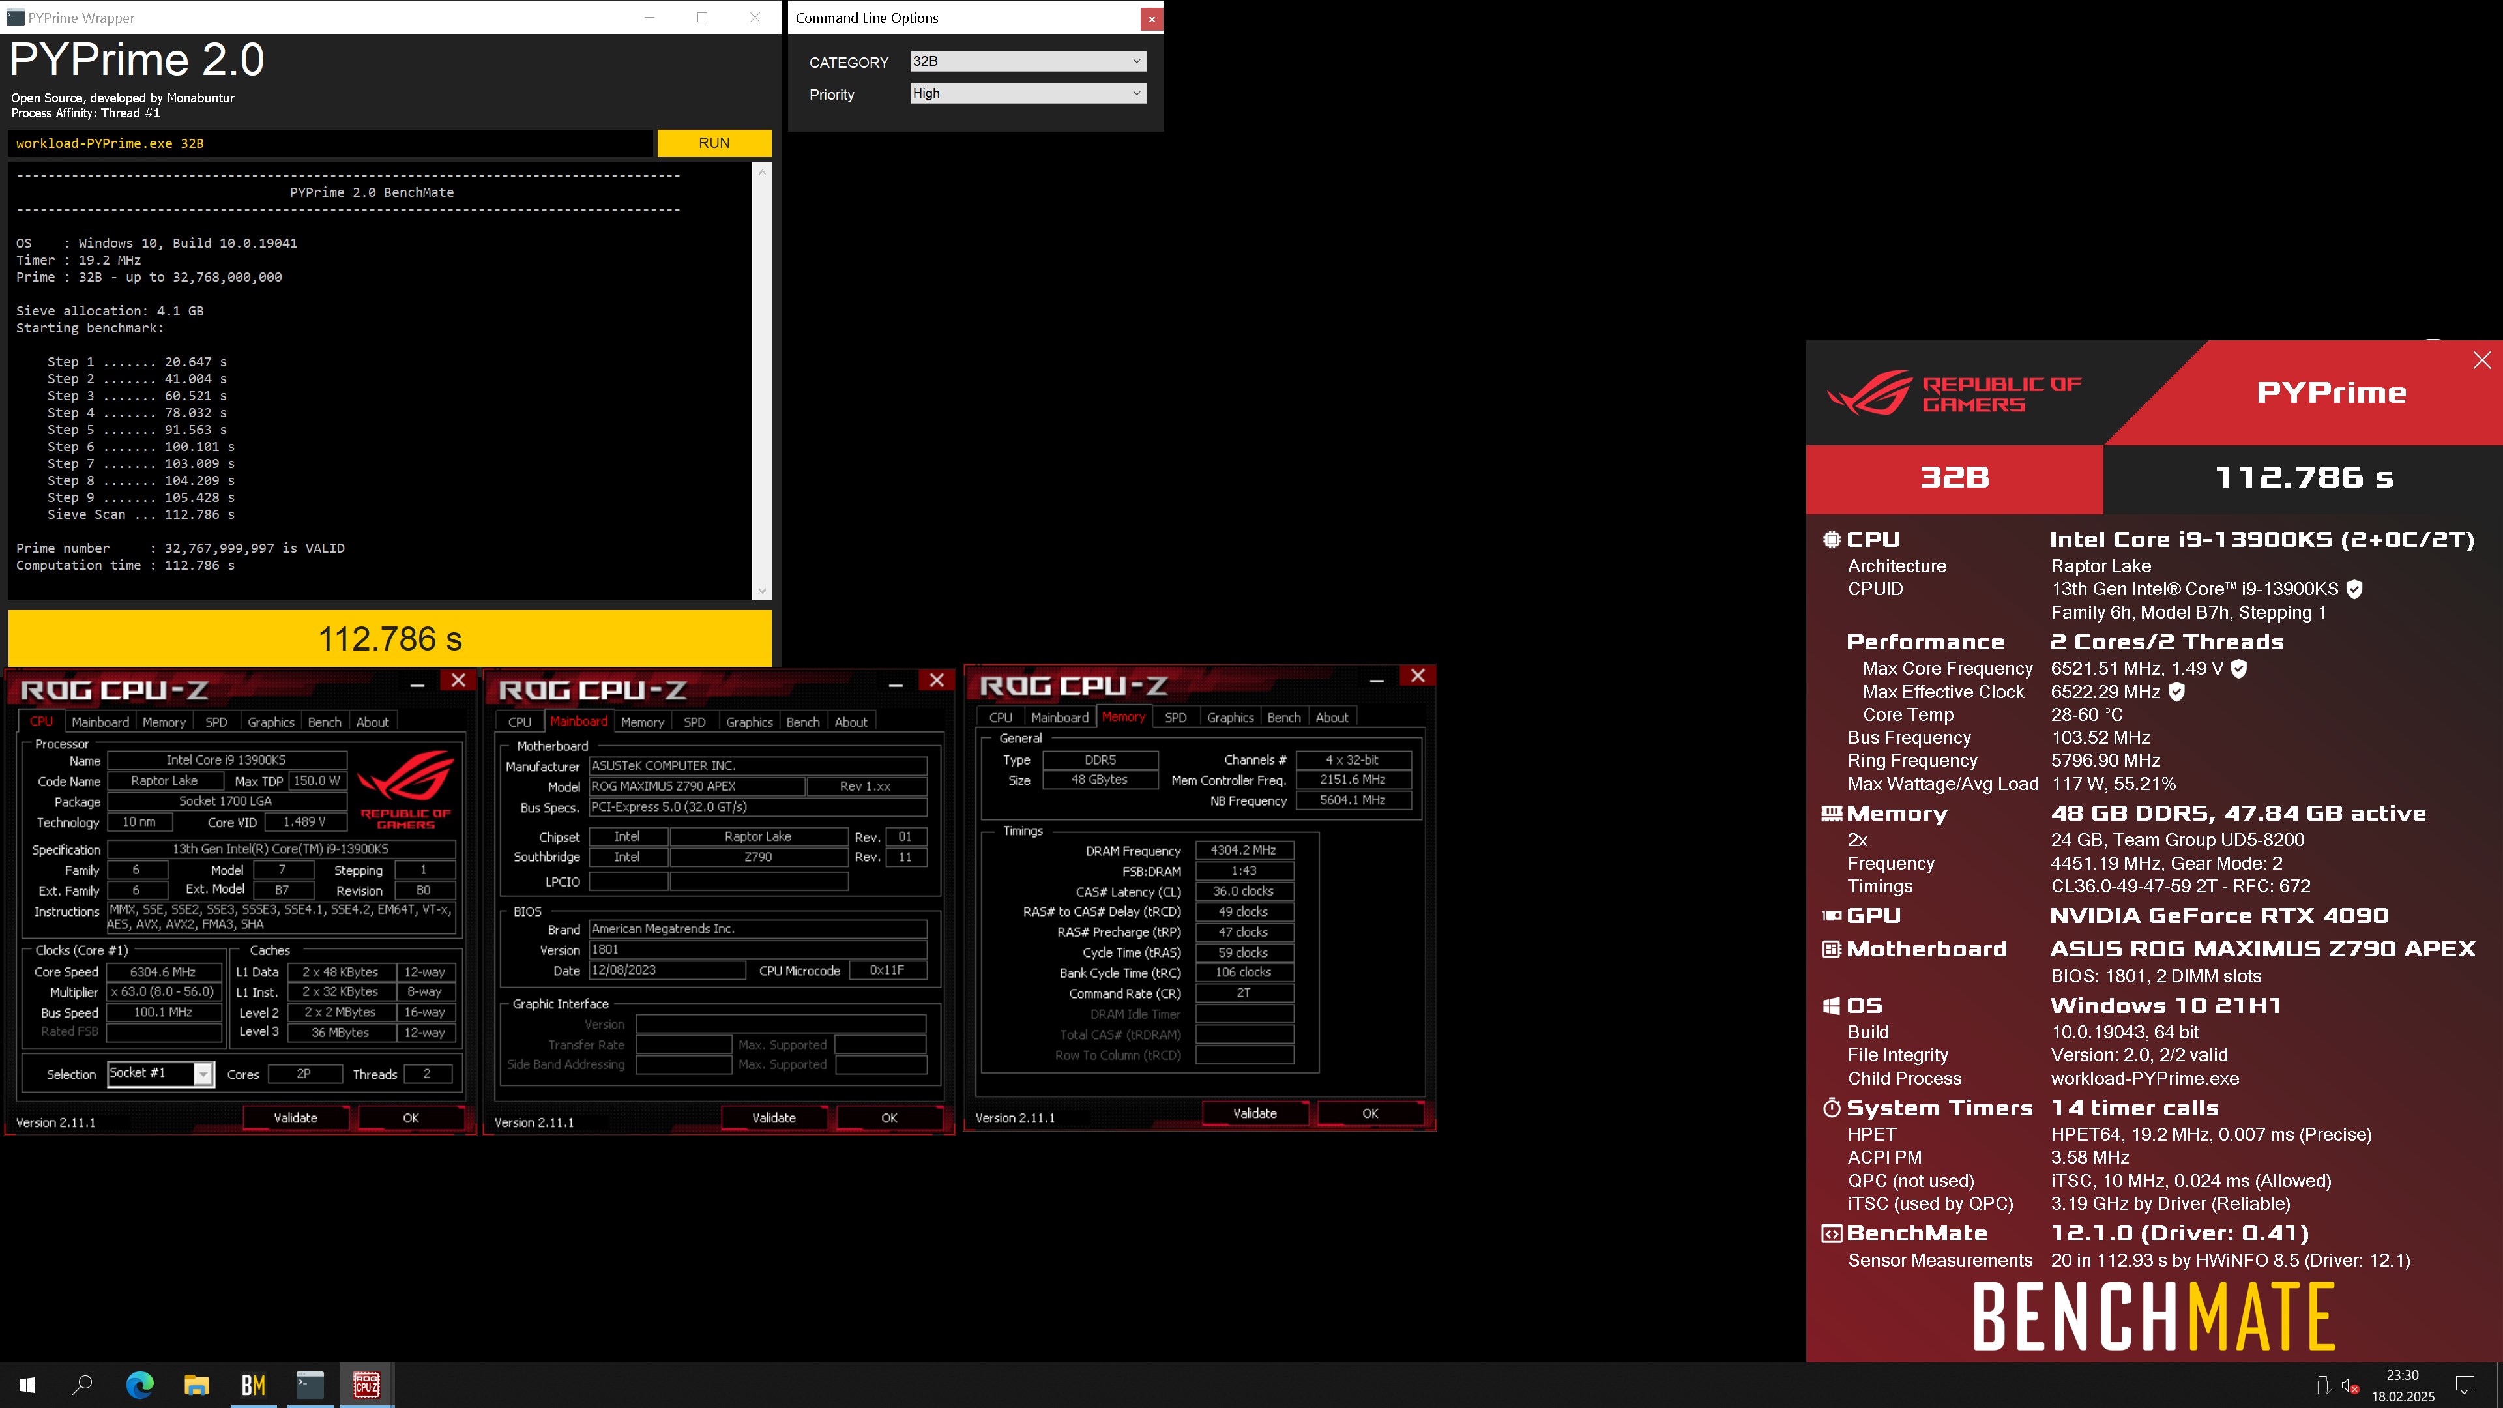Click scroll-up arrow of PYPrime console
This screenshot has width=2503, height=1408.
point(762,172)
